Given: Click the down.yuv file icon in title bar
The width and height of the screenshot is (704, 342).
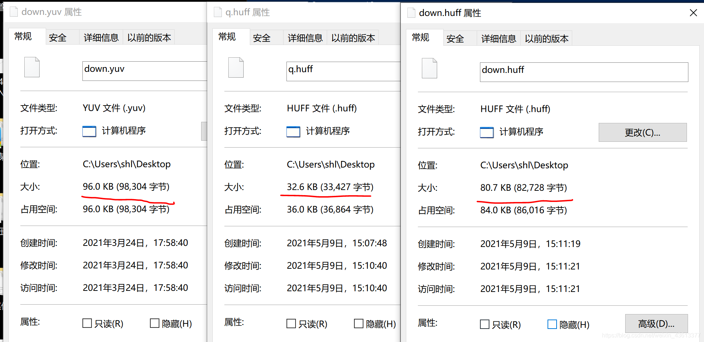Looking at the screenshot, I should click(x=14, y=12).
